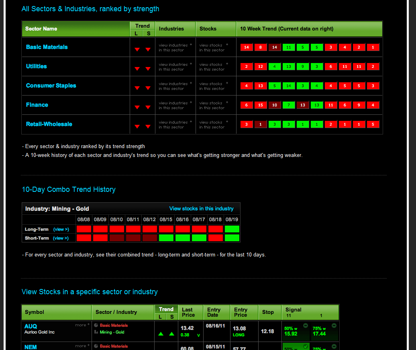
Task: Open AUQ 'Basic Materials' sector link
Action: click(x=114, y=326)
